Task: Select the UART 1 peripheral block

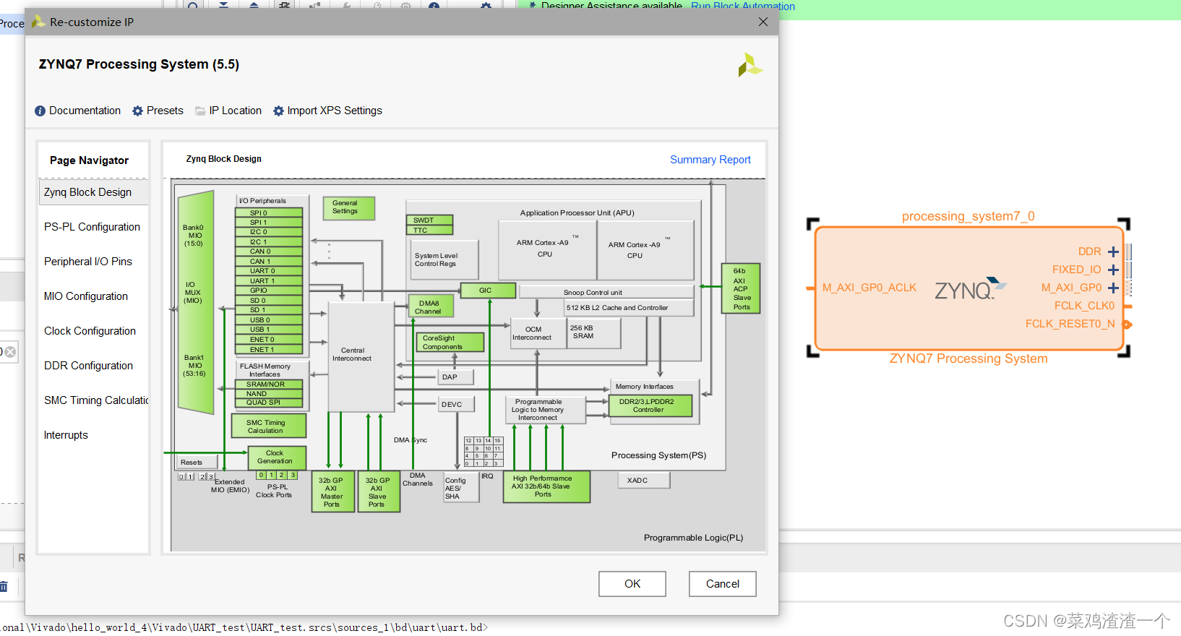Action: click(269, 281)
